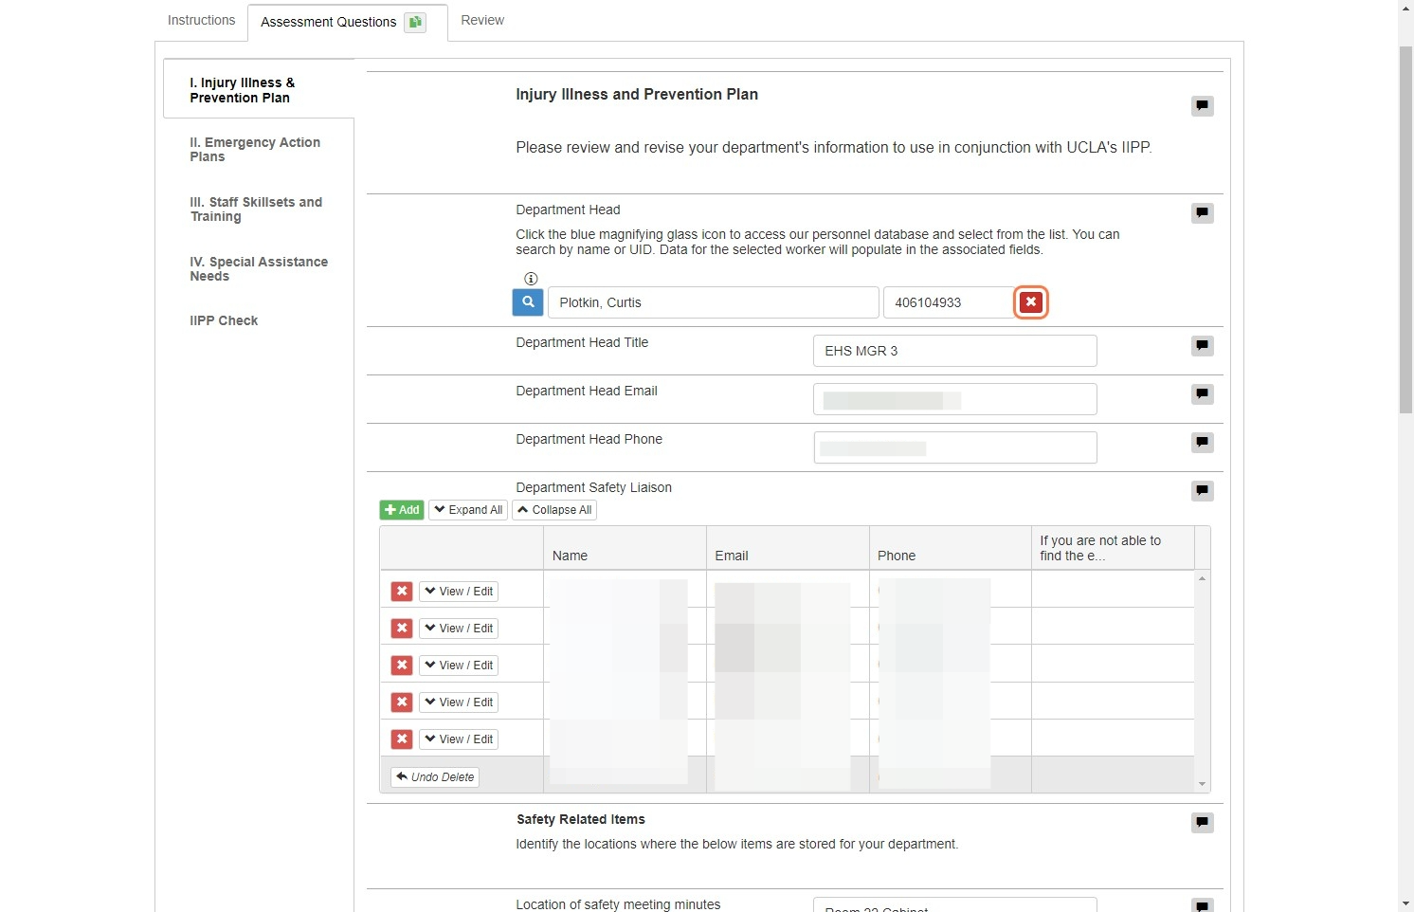Click the Department Head name field

tap(714, 302)
